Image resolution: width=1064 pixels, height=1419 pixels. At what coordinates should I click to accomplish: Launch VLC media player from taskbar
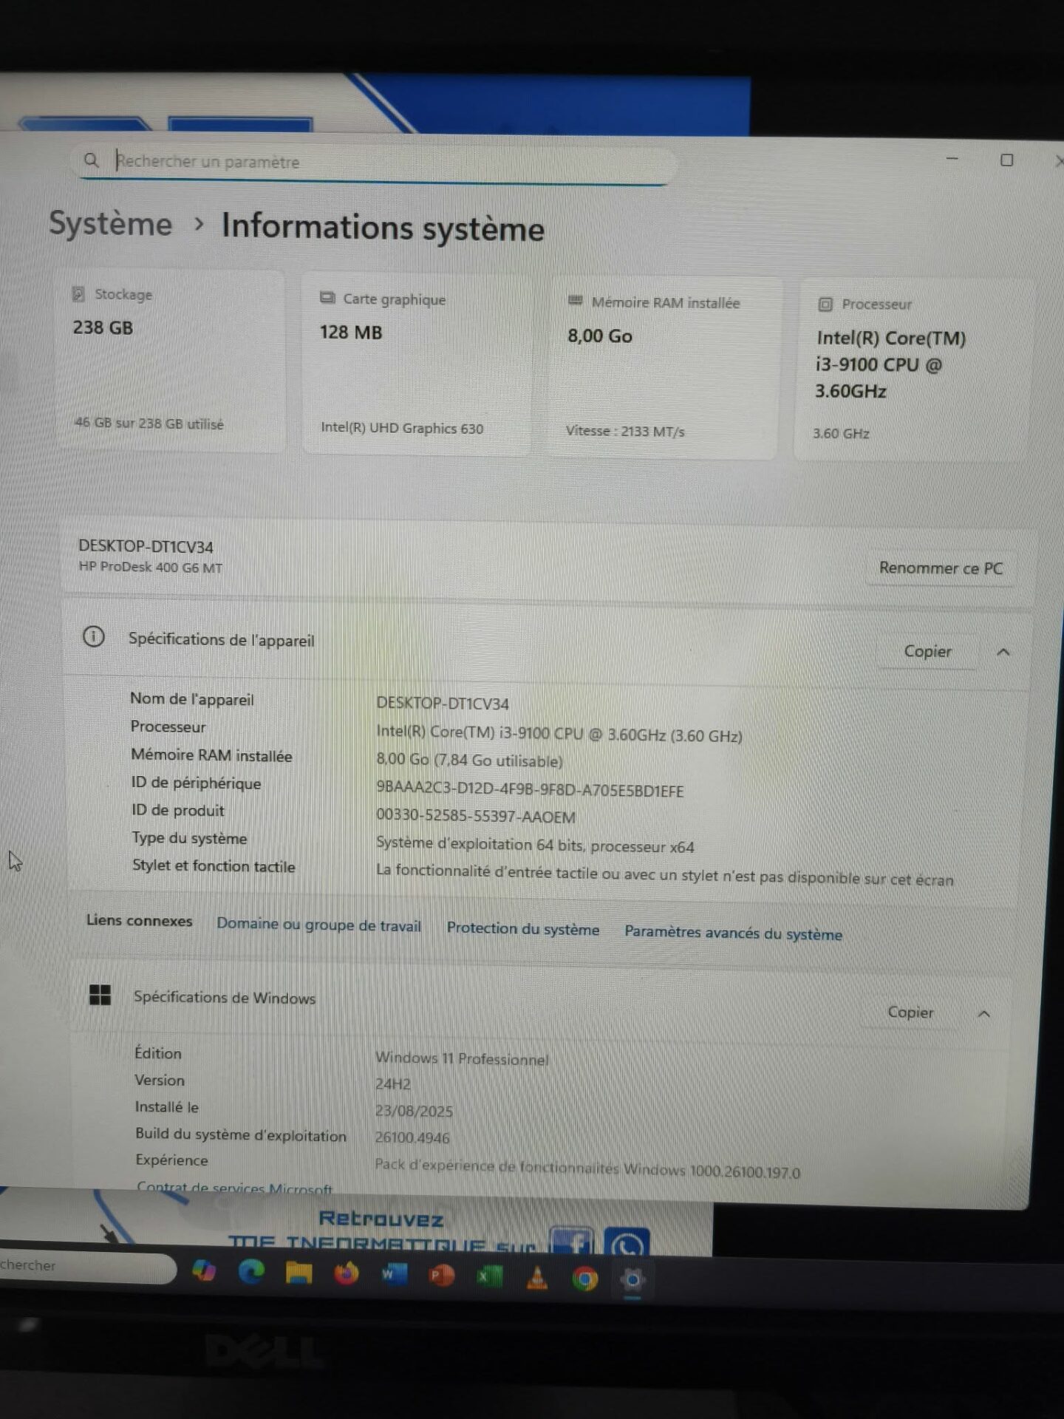pos(537,1278)
